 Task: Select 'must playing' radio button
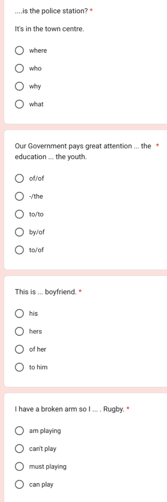[19, 467]
